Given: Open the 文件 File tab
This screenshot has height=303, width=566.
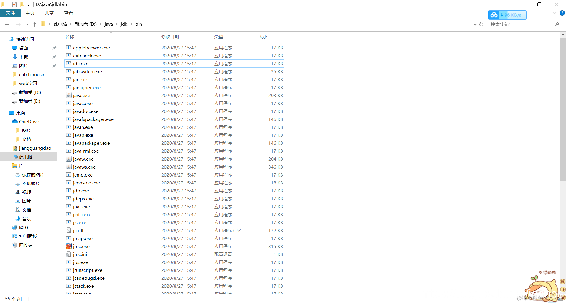Looking at the screenshot, I should coord(10,13).
